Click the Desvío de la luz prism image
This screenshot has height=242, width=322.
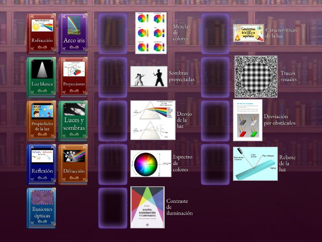(153, 120)
